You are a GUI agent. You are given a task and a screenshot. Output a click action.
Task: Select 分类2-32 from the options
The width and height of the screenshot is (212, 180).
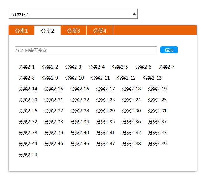point(28,122)
